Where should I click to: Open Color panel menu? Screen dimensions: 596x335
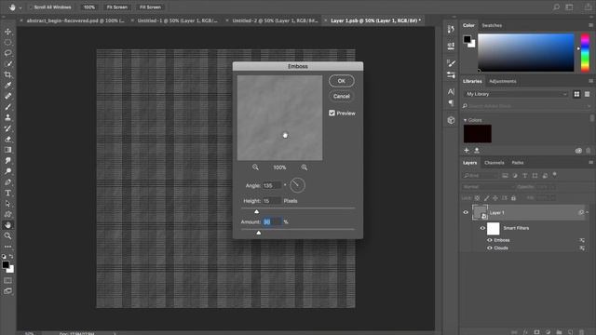(x=590, y=25)
